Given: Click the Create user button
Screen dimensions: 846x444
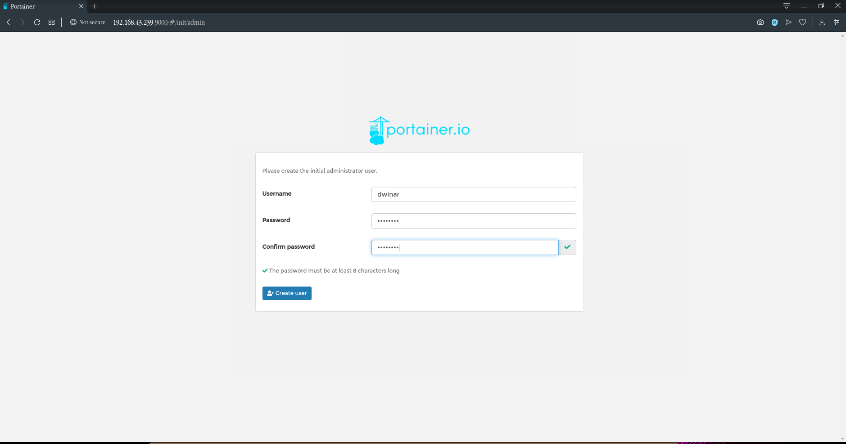Looking at the screenshot, I should (287, 293).
